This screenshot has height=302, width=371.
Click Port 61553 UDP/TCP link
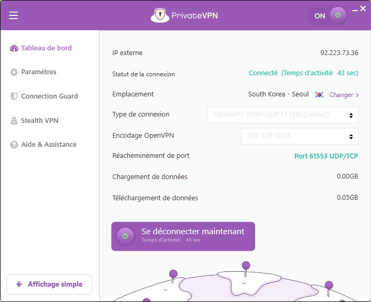[x=326, y=156]
